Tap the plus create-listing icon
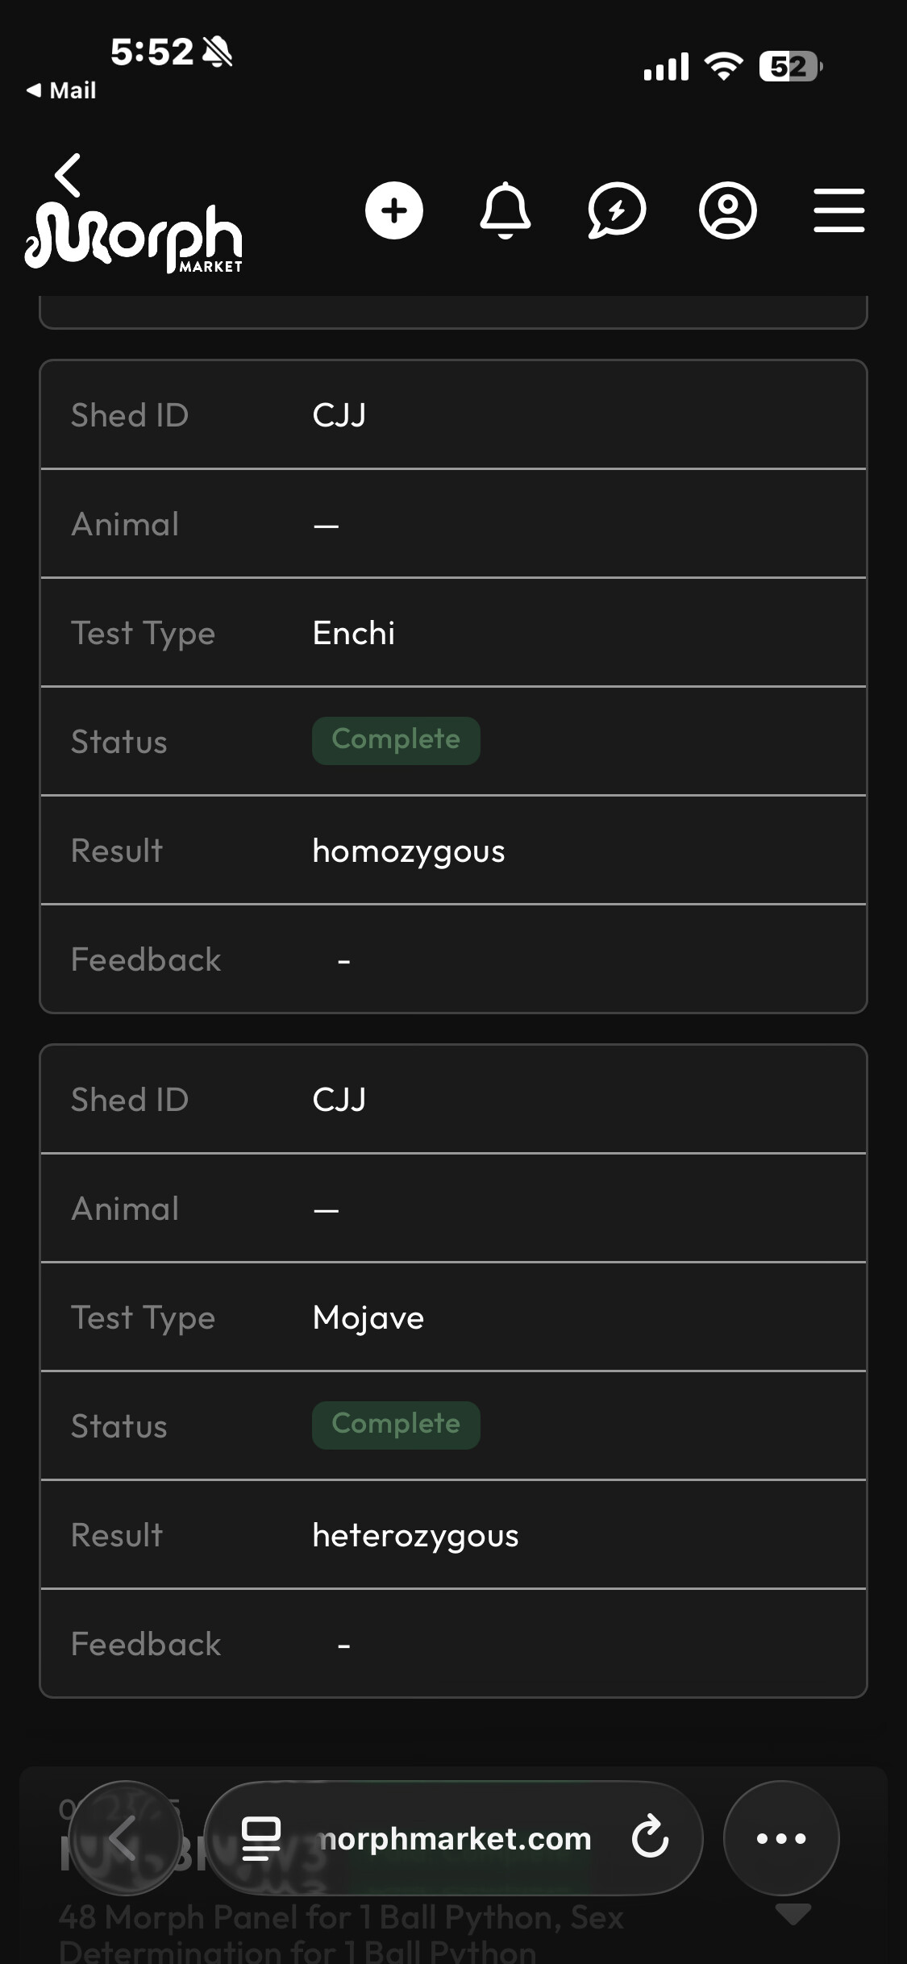The width and height of the screenshot is (907, 1964). point(393,211)
